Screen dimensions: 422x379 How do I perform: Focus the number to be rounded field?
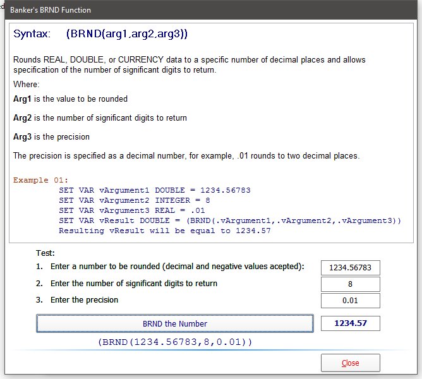350,268
